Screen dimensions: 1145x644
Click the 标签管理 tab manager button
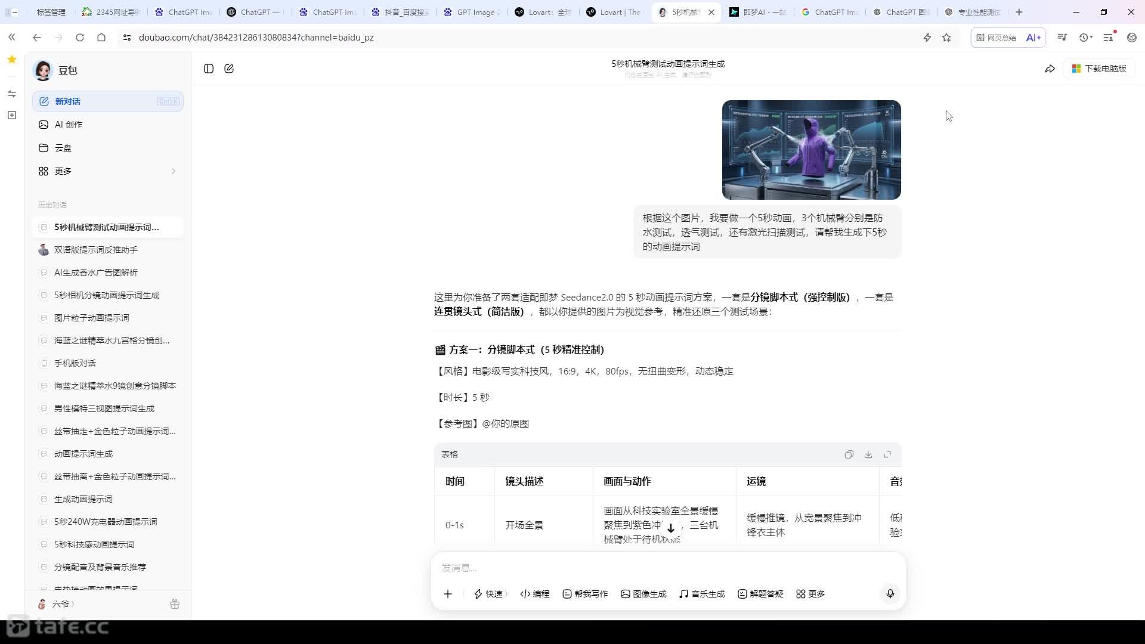(x=51, y=12)
